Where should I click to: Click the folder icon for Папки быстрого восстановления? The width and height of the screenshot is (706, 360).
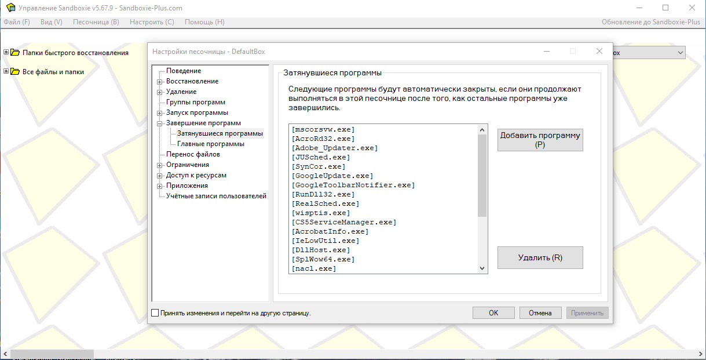point(15,52)
